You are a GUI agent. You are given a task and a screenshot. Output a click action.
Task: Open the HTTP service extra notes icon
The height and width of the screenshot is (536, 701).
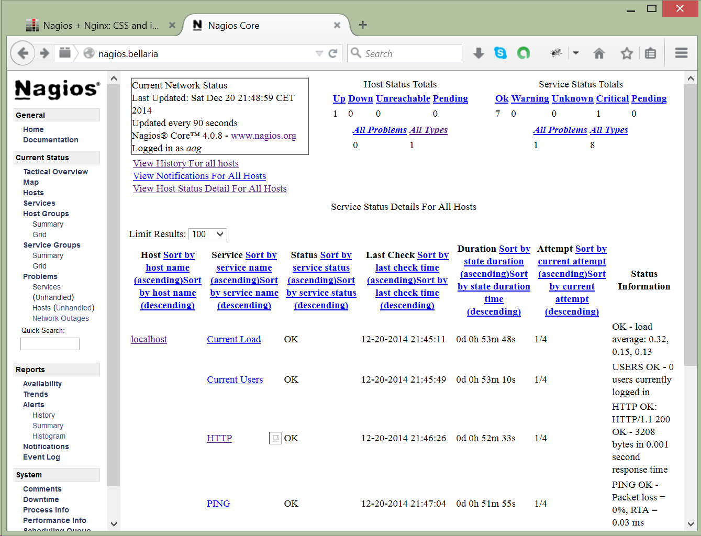(275, 438)
